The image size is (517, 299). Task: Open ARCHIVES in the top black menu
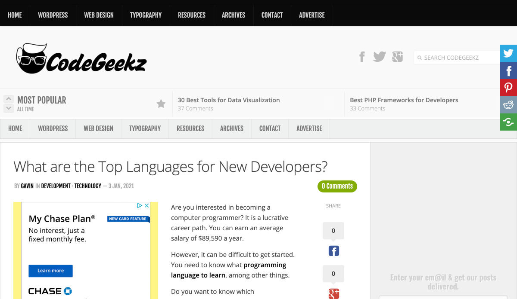234,15
